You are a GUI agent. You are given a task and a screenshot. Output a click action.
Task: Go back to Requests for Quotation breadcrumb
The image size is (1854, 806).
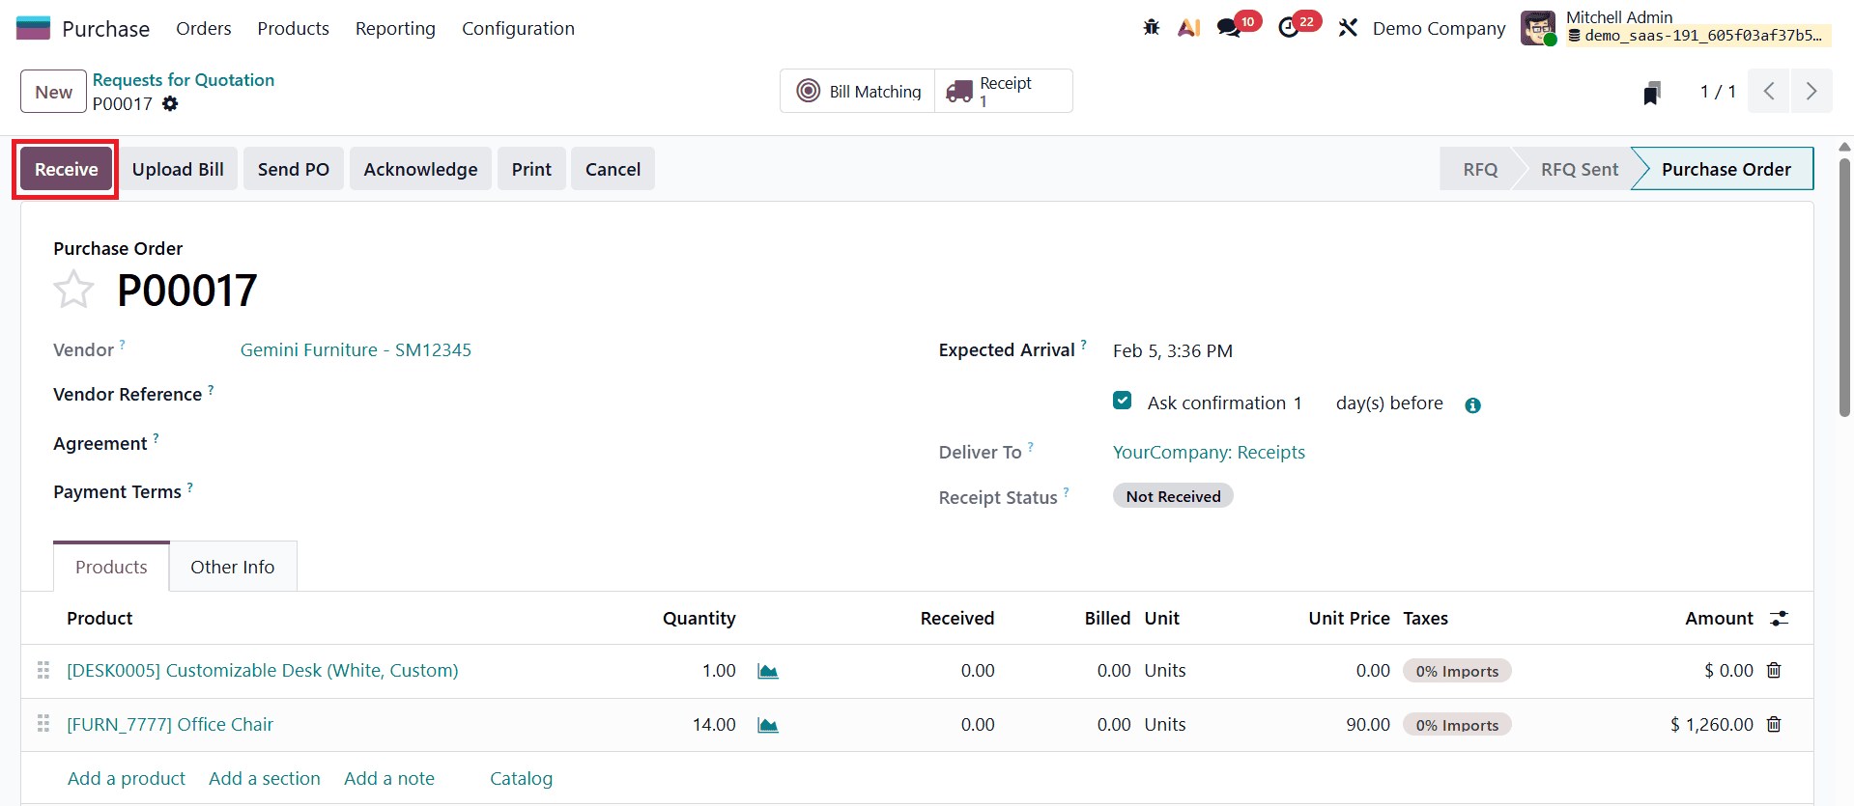coord(184,80)
